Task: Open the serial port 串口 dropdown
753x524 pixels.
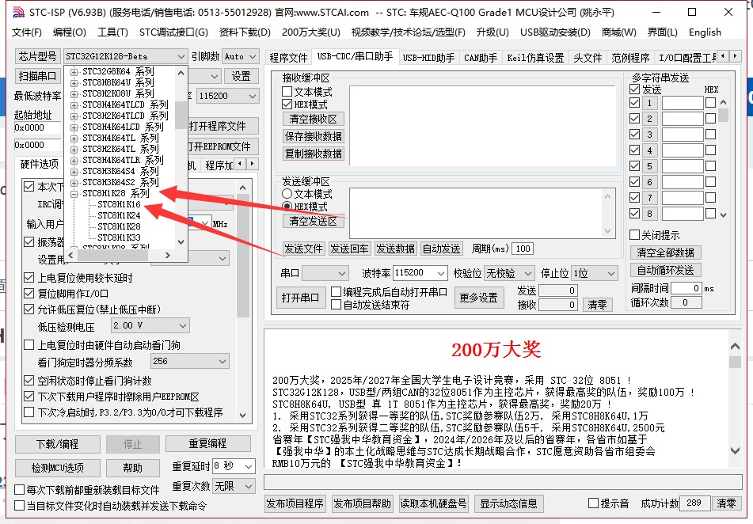Action: click(x=325, y=274)
